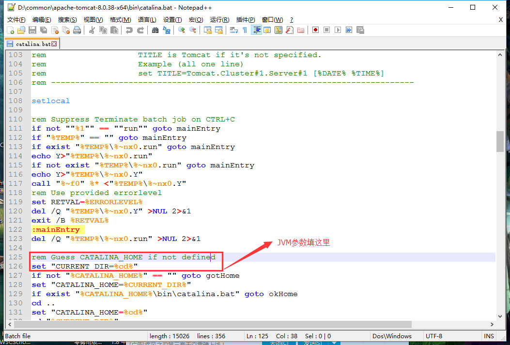This screenshot has width=510, height=345.
Task: Click 'Batch file' status bar label
Action: (18, 336)
